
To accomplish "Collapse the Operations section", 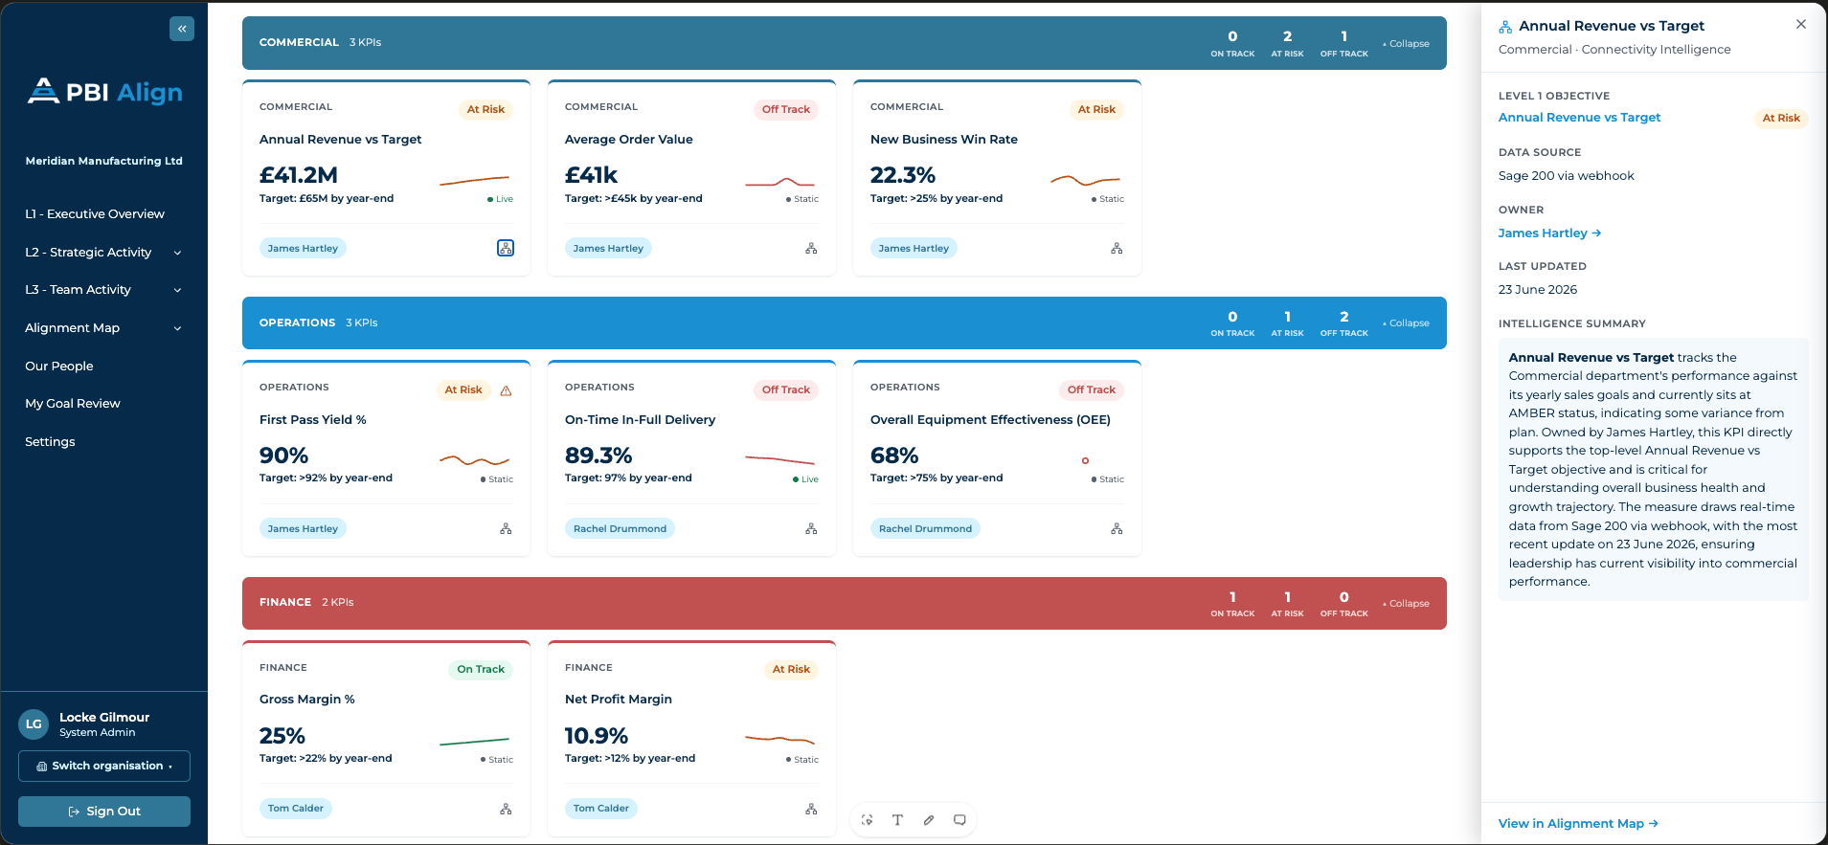I will pyautogui.click(x=1406, y=323).
